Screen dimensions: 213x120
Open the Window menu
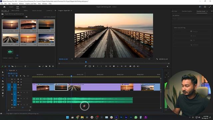[45, 4]
